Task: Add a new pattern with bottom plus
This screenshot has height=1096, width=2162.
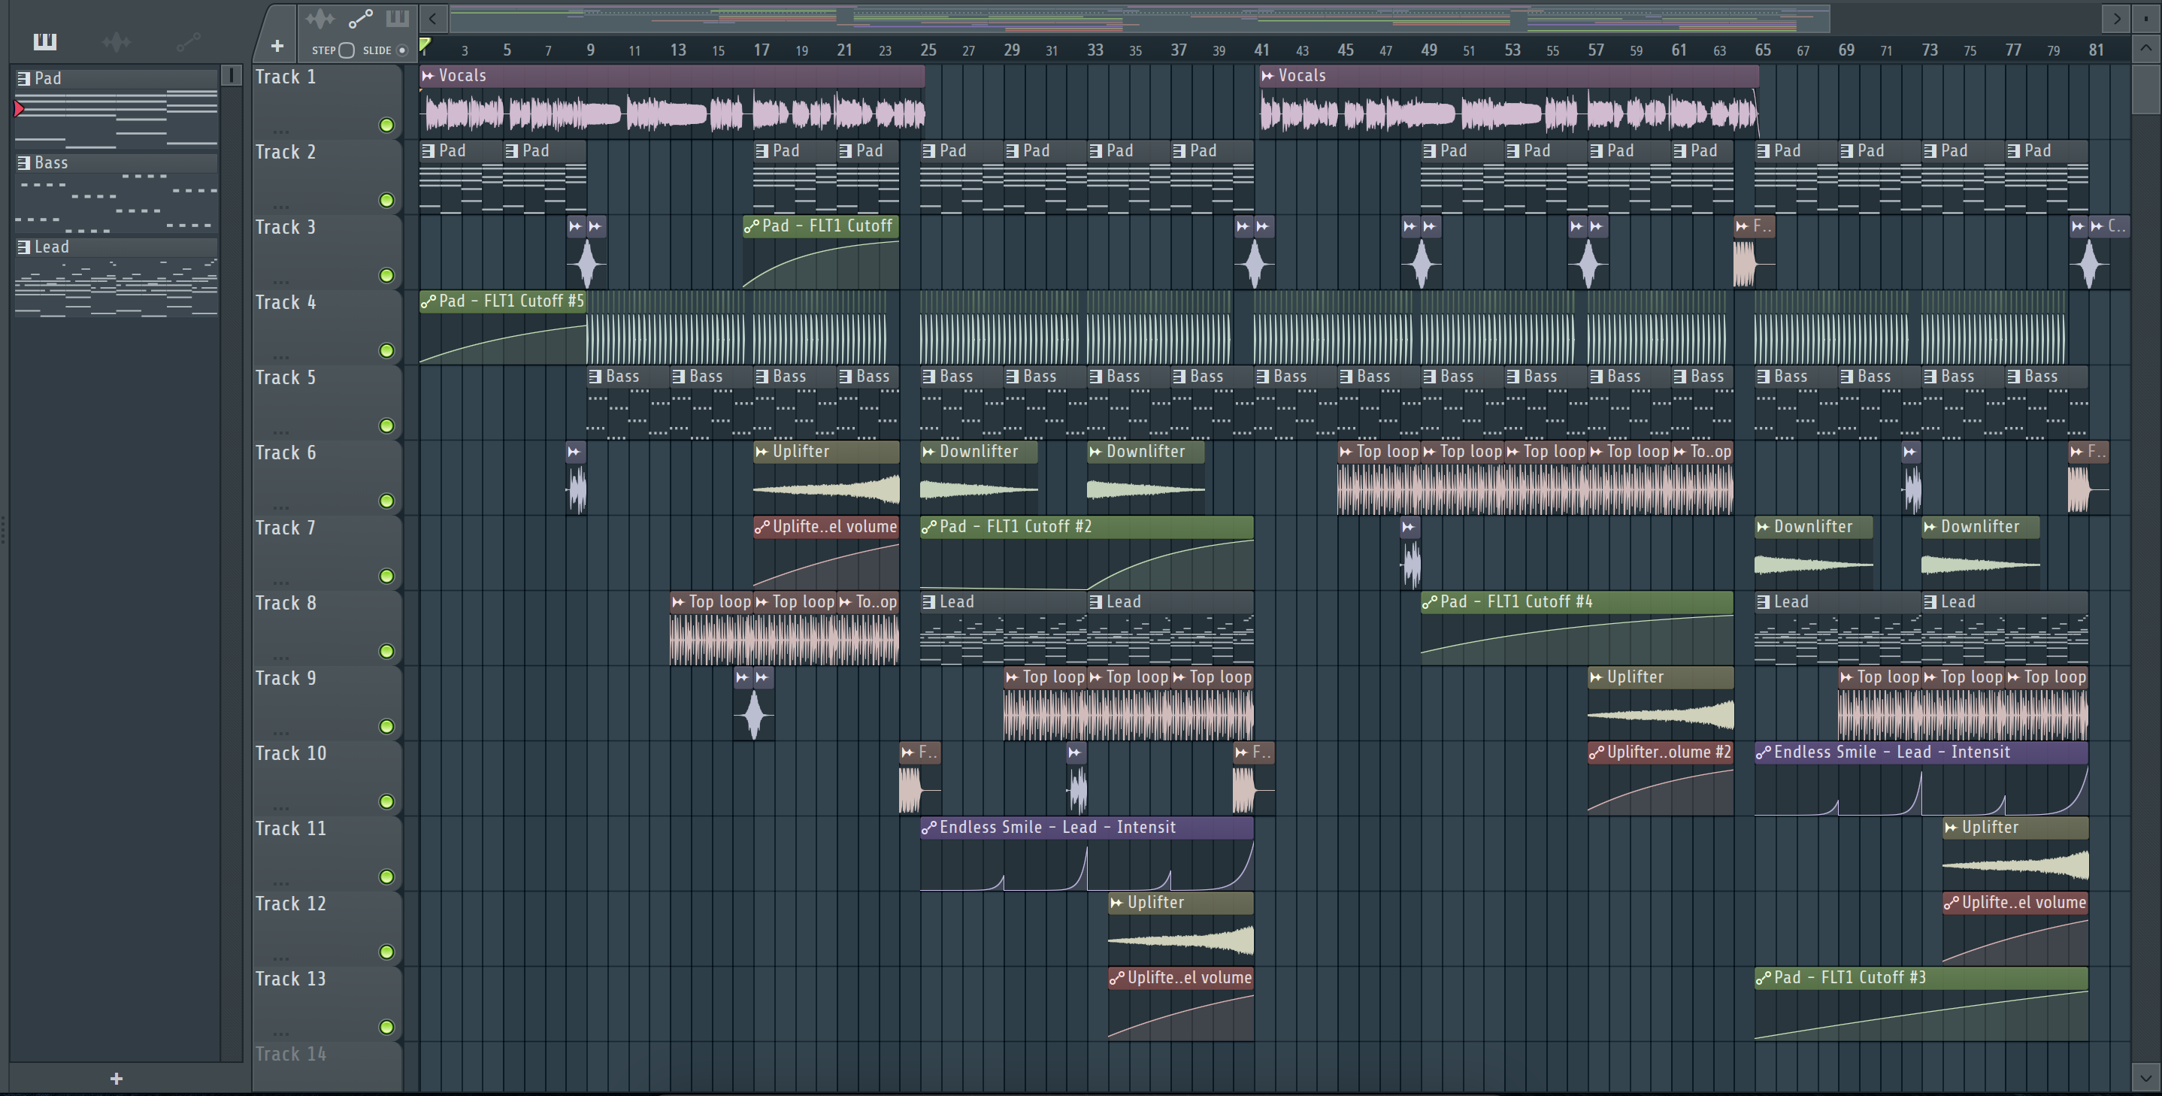Action: pos(117,1079)
